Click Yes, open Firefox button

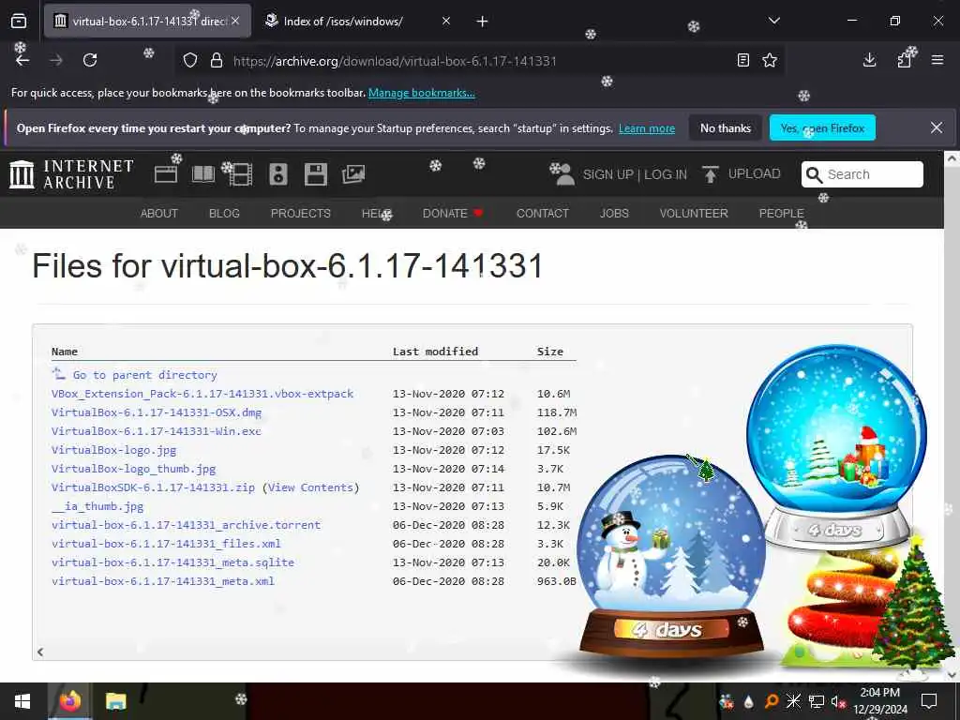click(x=822, y=127)
